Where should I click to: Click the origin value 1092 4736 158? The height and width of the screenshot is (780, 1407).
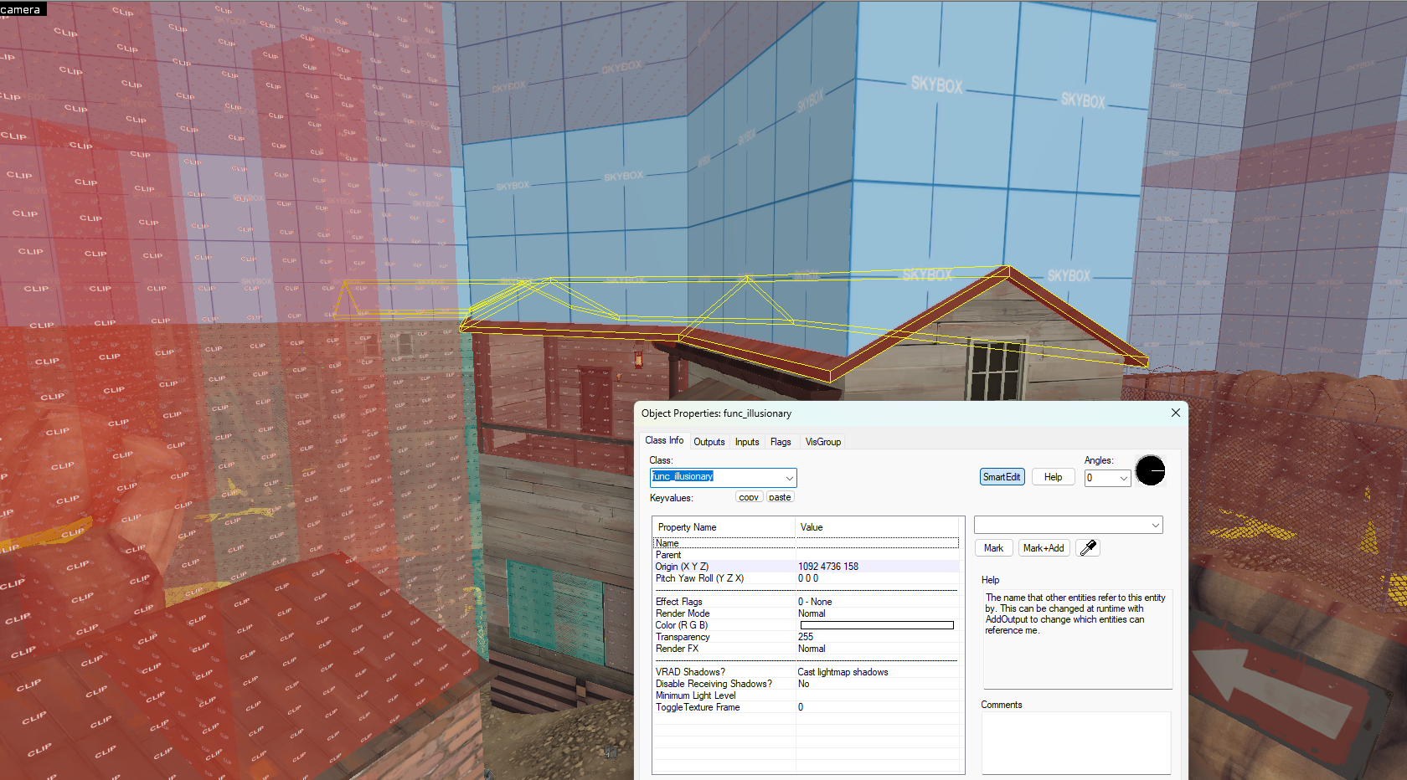[x=827, y=567]
